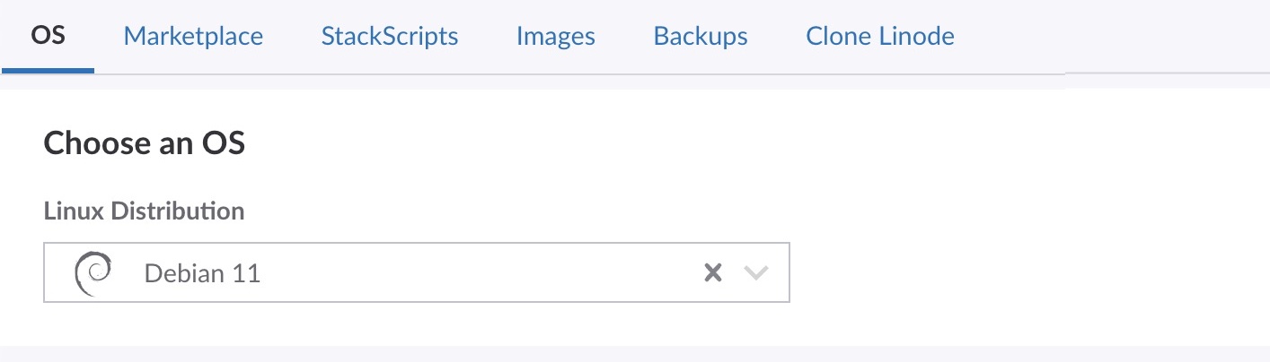
Task: Click blank space right of Choose an OS heading
Action: point(629,143)
